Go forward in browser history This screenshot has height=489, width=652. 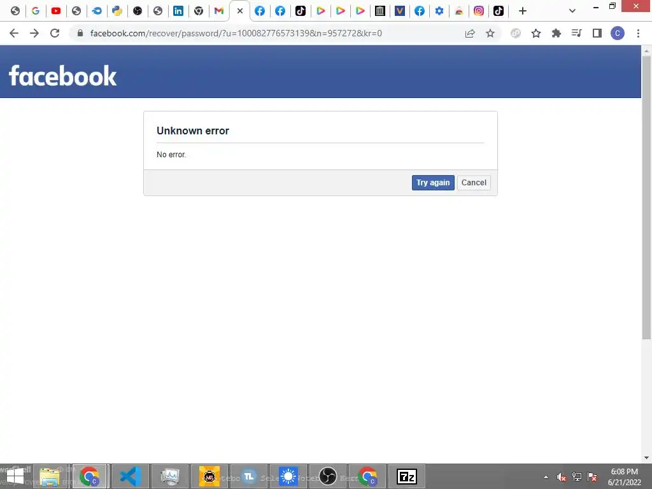34,33
